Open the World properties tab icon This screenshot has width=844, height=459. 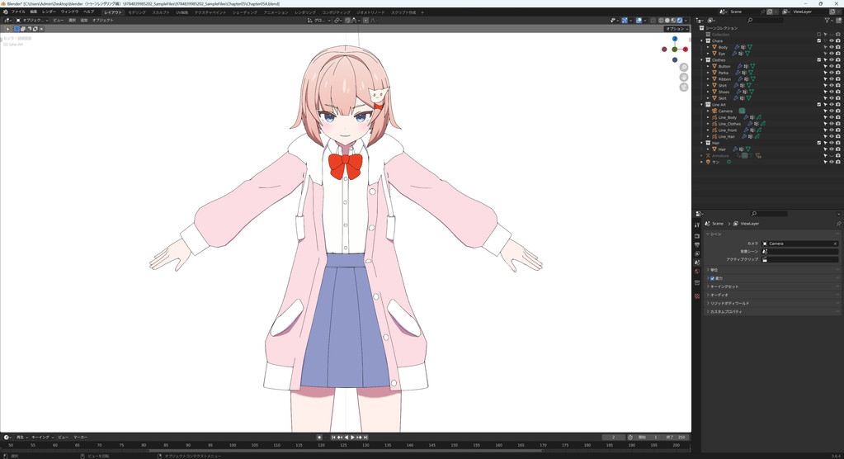697,271
